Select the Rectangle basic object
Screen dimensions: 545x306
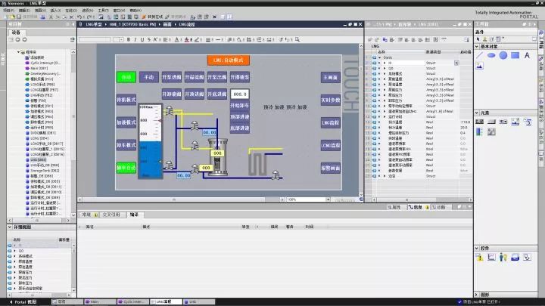tap(515, 55)
